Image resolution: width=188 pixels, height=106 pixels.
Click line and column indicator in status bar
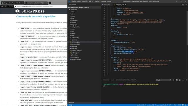click(145, 105)
